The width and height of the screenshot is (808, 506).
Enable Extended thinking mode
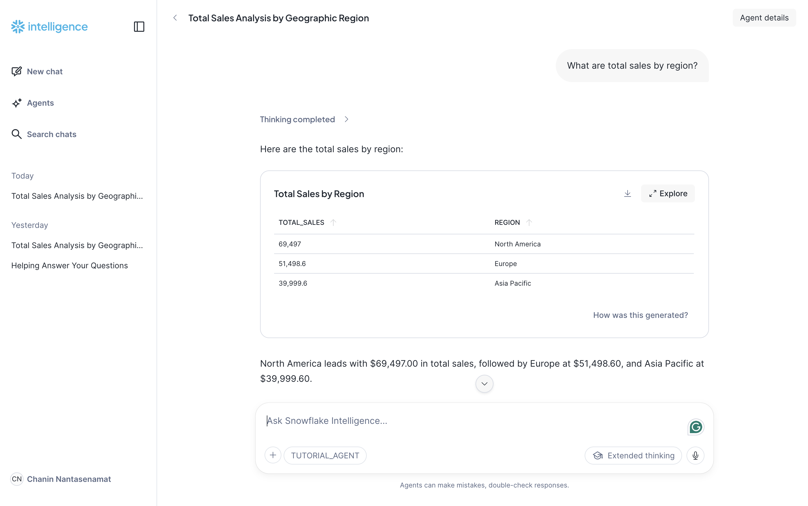[633, 455]
